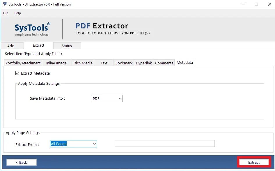
Task: Open the Comments filter tab
Action: [x=164, y=63]
